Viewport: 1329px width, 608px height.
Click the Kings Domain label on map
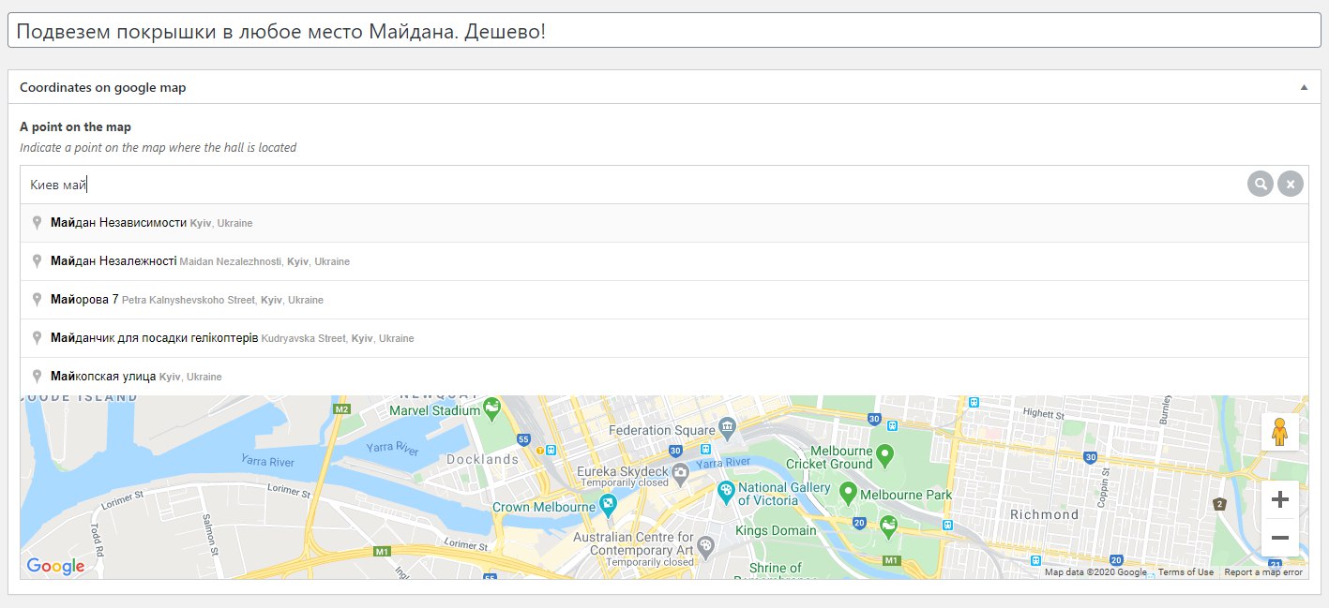click(x=776, y=531)
